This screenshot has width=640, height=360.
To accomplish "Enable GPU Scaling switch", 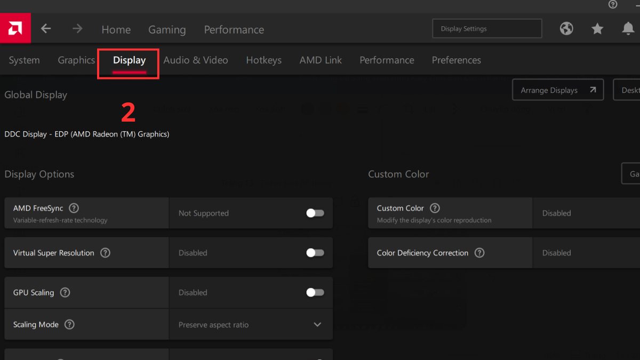I will click(x=315, y=292).
